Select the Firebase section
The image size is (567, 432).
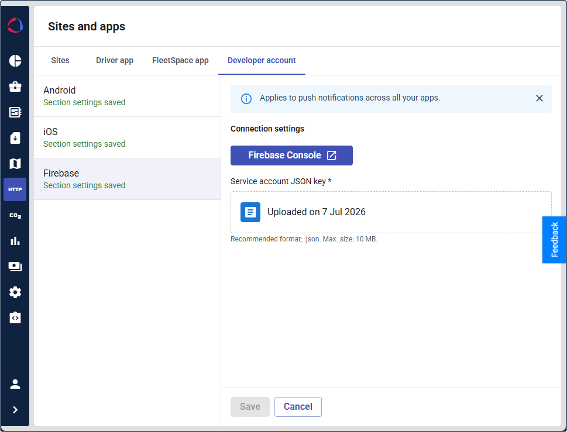tap(128, 179)
